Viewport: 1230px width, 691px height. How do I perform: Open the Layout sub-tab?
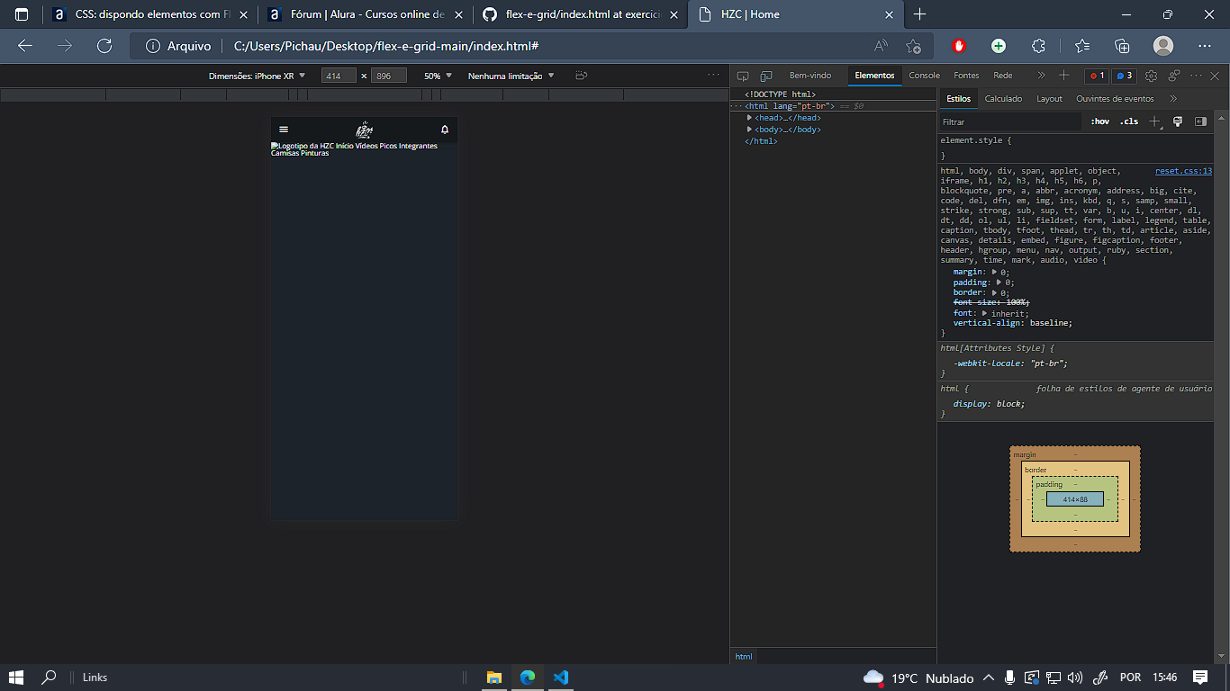(1049, 99)
